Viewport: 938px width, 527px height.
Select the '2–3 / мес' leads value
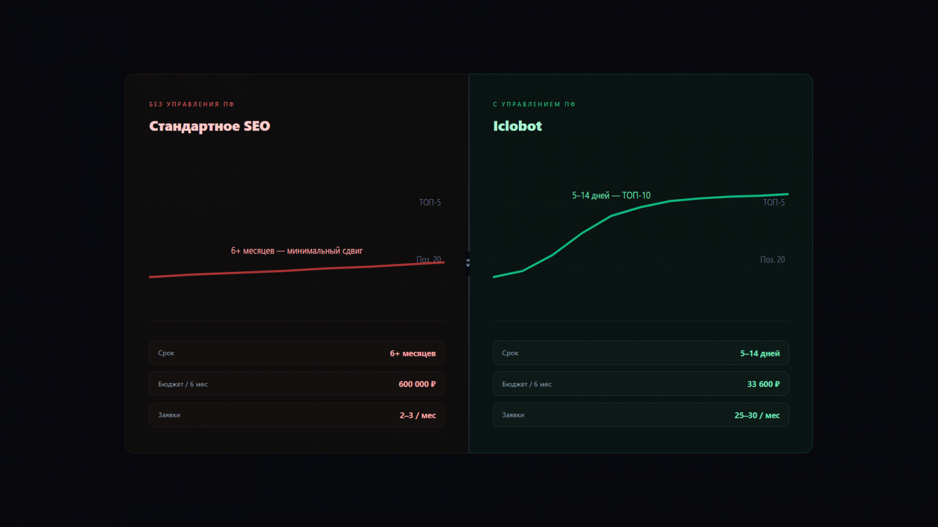pyautogui.click(x=418, y=415)
